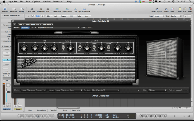Open the Inspector from the toolbar
Image resolution: width=194 pixels, height=121 pixels.
(x=5, y=9)
